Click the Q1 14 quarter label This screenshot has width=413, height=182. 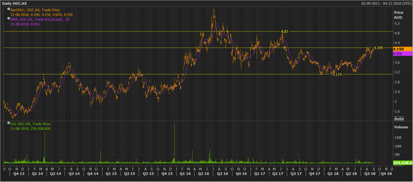tap(37, 174)
